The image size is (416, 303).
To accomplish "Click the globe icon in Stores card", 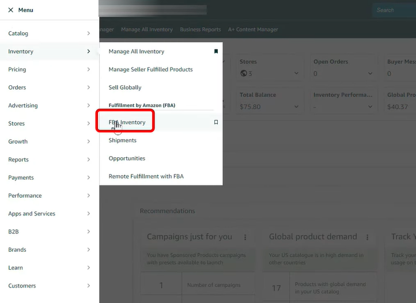I will tap(243, 73).
